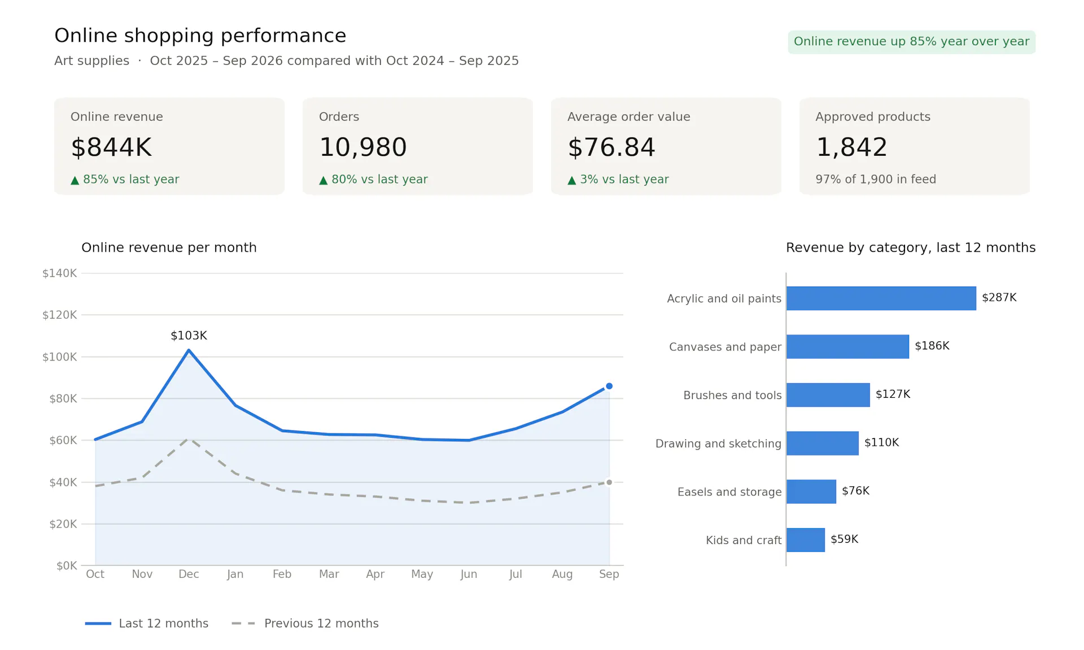Select the Brushes and tools bar
This screenshot has height=650, width=1084.
pyautogui.click(x=828, y=395)
